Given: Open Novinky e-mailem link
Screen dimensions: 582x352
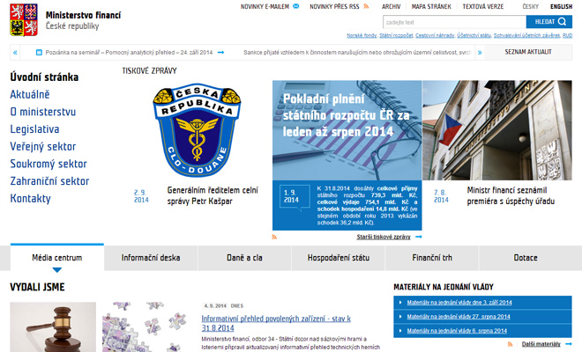Looking at the screenshot, I should [x=265, y=7].
